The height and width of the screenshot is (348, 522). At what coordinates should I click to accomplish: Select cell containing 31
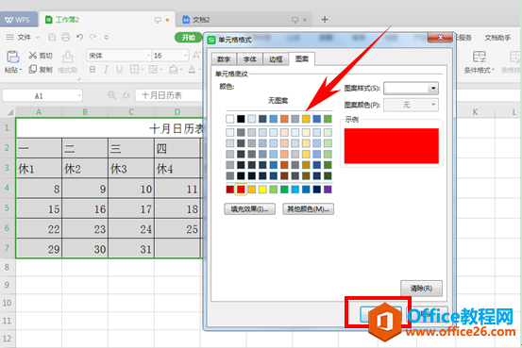click(x=131, y=249)
